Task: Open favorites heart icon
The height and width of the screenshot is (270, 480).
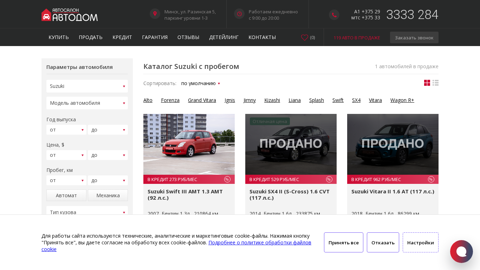Action: 305,37
